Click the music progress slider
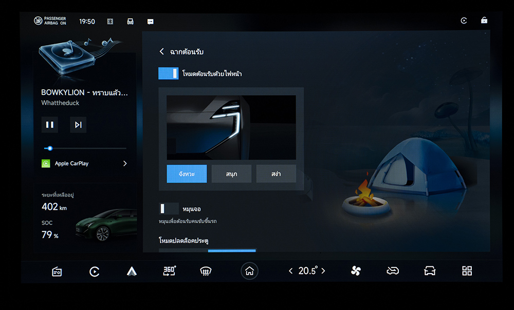Image resolution: width=514 pixels, height=310 pixels. coord(85,148)
